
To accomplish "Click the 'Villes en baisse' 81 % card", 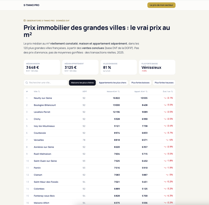I will (119, 67).
